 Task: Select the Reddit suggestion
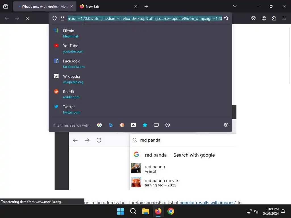[140, 94]
